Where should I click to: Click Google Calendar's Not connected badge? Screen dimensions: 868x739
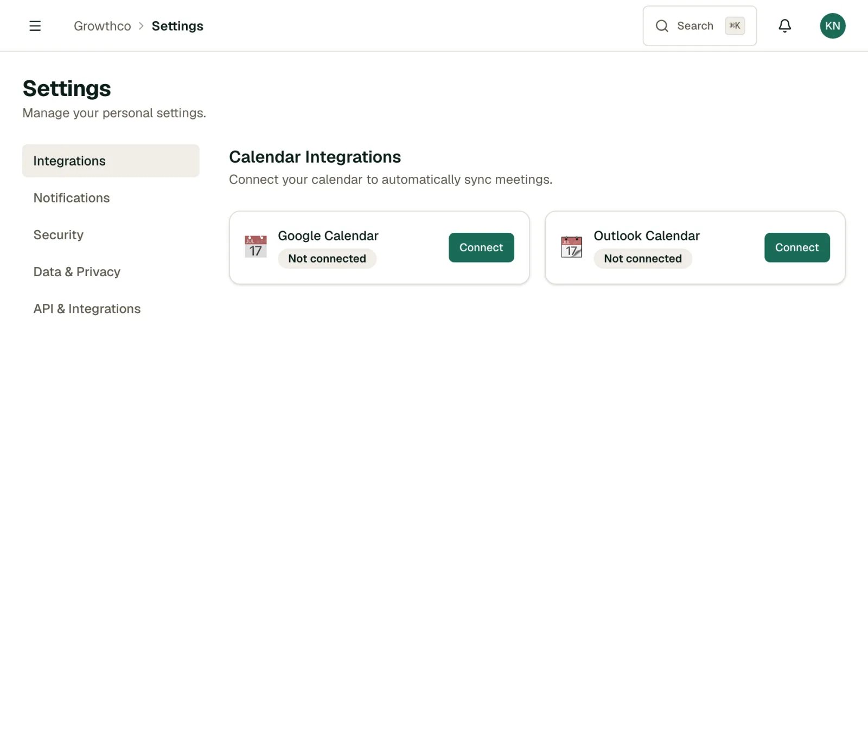pos(327,258)
